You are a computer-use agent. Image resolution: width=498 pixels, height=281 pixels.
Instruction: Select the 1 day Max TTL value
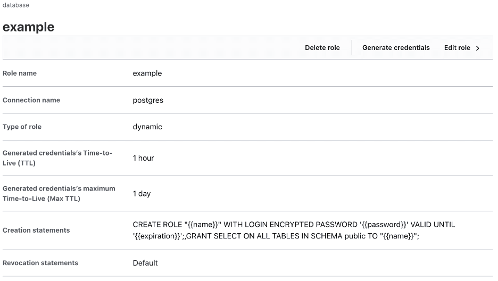pyautogui.click(x=142, y=194)
